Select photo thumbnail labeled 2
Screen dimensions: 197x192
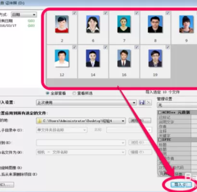click(62, 24)
